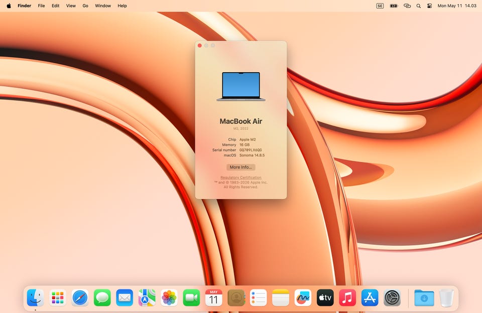The width and height of the screenshot is (482, 313).
Task: Start FaceTime from the Dock
Action: (x=191, y=297)
